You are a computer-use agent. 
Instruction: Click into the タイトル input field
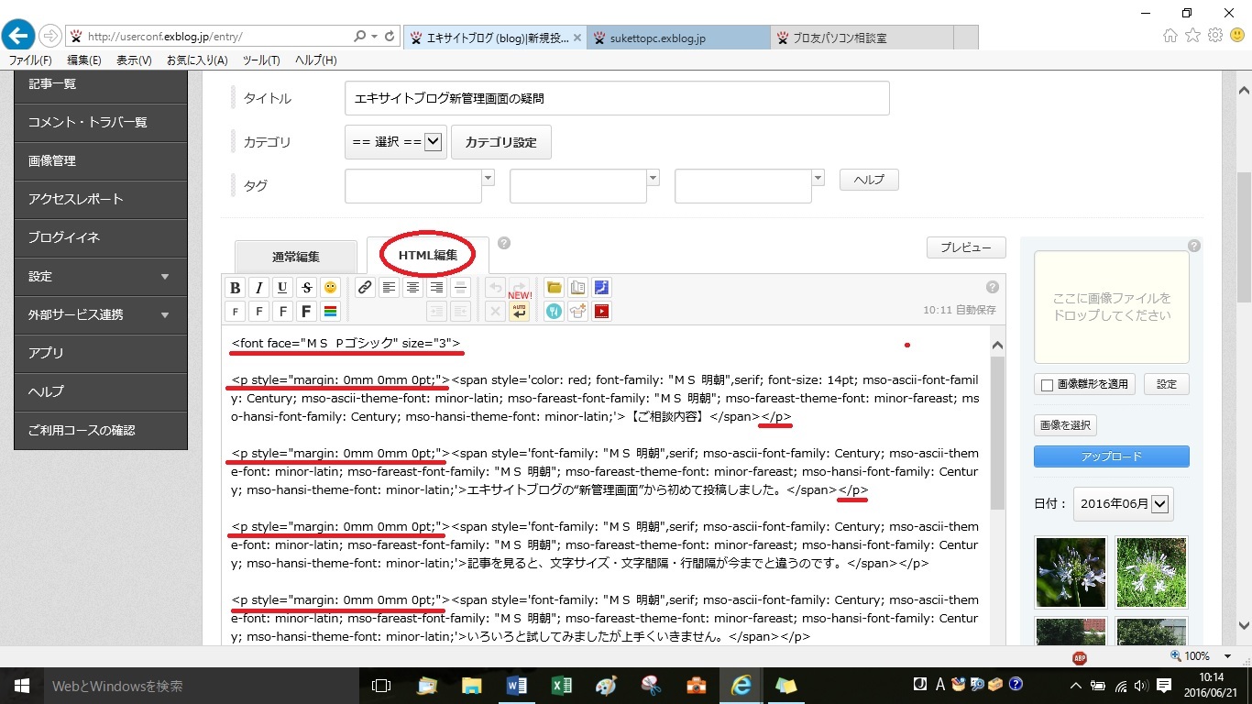point(617,98)
